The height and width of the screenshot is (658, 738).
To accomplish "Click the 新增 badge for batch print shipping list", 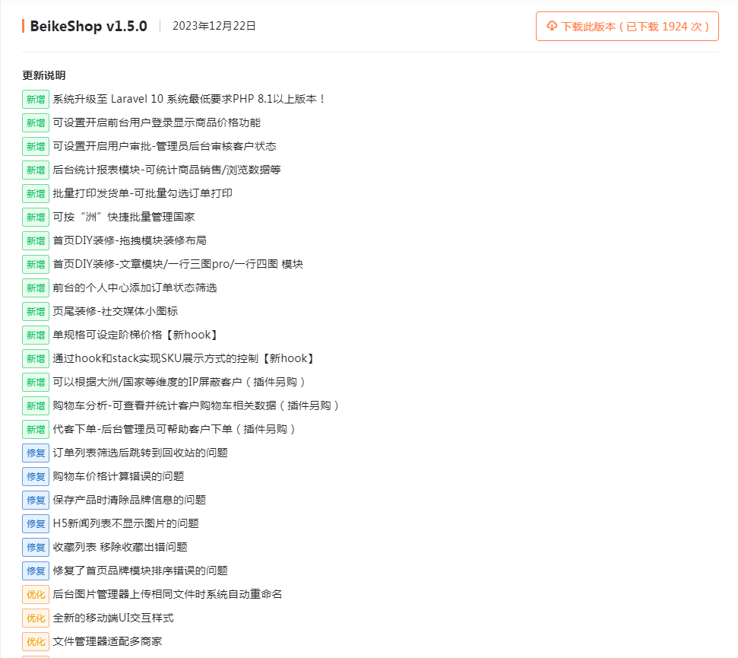I will [x=35, y=193].
